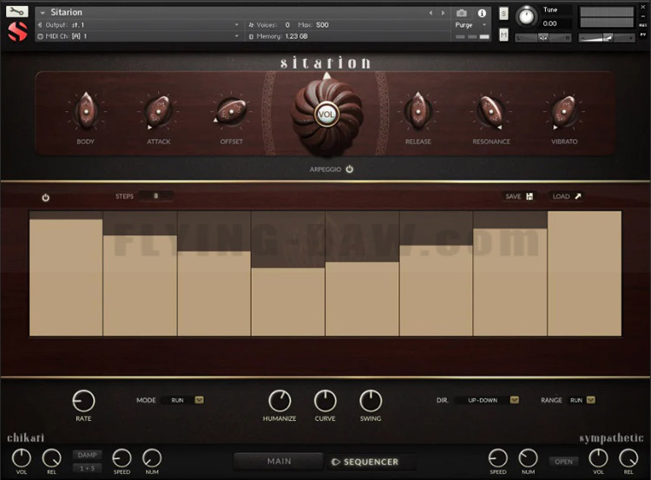Click the STEPS value field
The height and width of the screenshot is (480, 651).
click(x=155, y=196)
